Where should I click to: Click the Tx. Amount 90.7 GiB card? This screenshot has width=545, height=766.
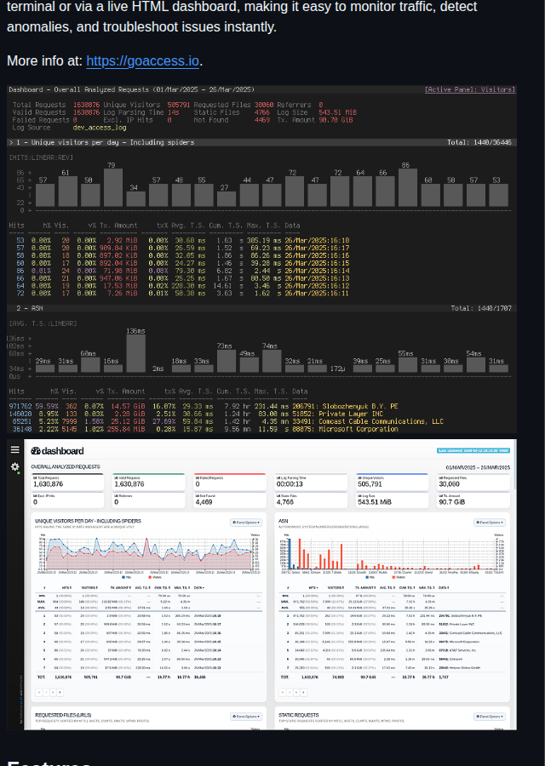(473, 500)
